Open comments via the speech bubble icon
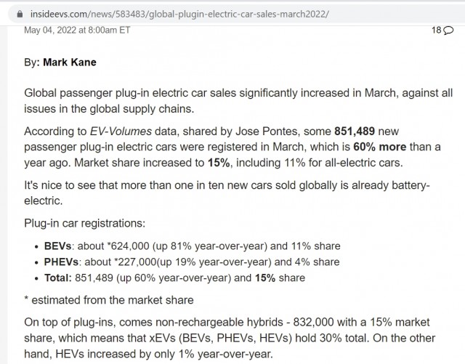This screenshot has width=465, height=364. click(x=448, y=31)
